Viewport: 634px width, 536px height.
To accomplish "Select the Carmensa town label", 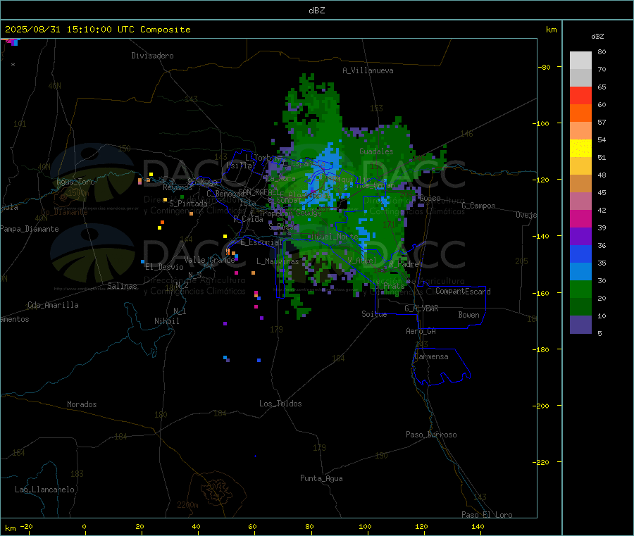I will (431, 356).
